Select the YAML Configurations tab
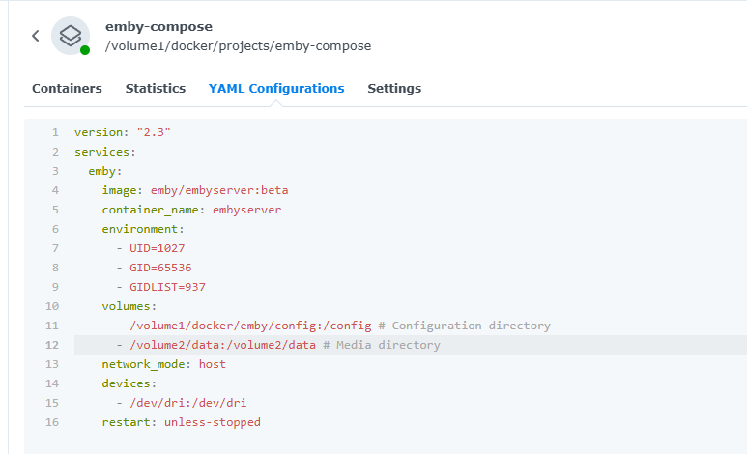The image size is (747, 454). click(276, 88)
